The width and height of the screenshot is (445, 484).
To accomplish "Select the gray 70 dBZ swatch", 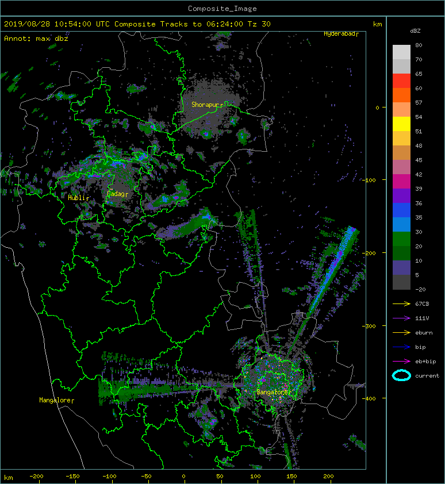I will point(401,66).
